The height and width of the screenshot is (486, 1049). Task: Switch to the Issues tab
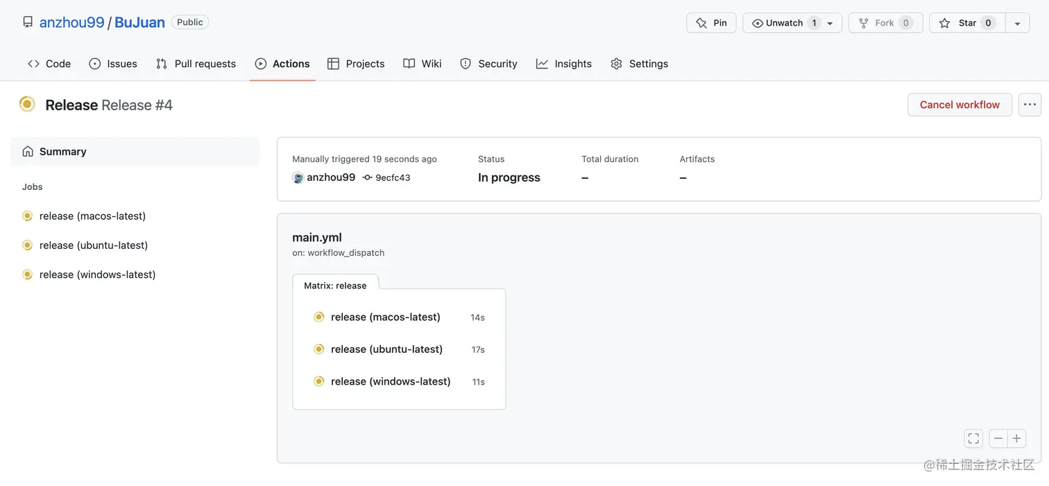point(113,64)
